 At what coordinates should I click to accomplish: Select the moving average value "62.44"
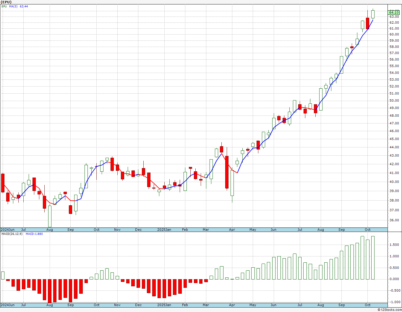(24, 6)
